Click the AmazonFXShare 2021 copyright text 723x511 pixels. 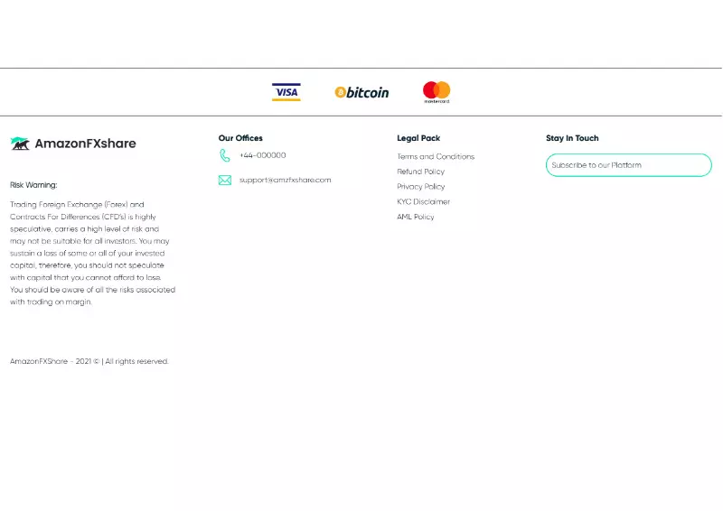pos(89,361)
